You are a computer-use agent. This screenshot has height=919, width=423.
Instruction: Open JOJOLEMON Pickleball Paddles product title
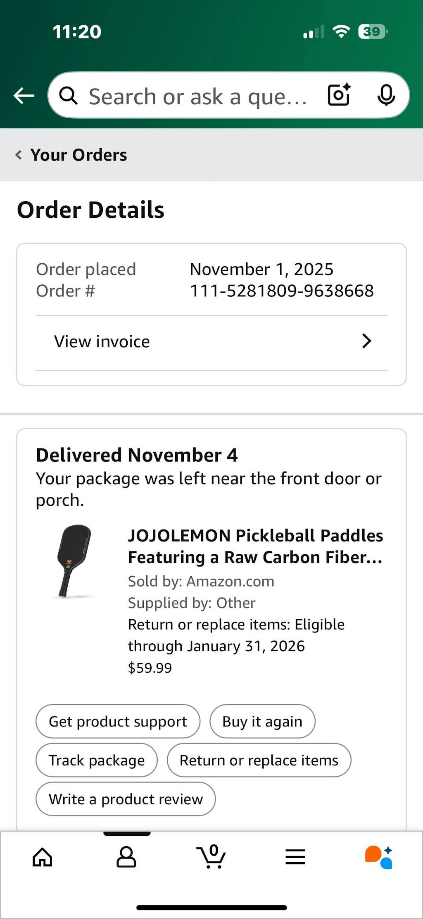(255, 546)
